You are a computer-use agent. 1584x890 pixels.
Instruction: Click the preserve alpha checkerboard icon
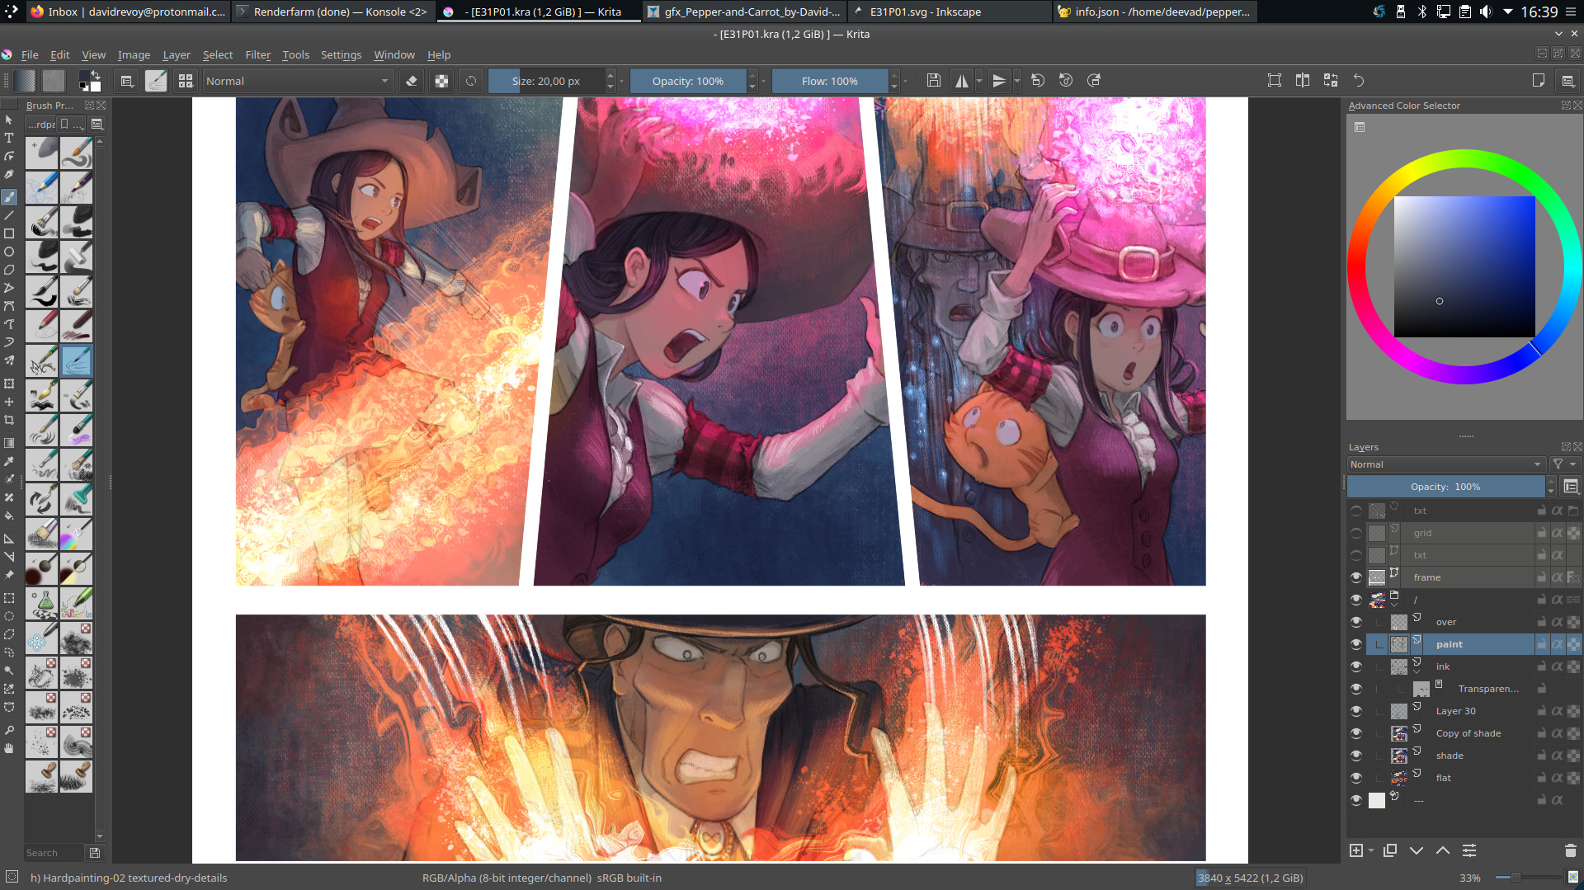442,81
